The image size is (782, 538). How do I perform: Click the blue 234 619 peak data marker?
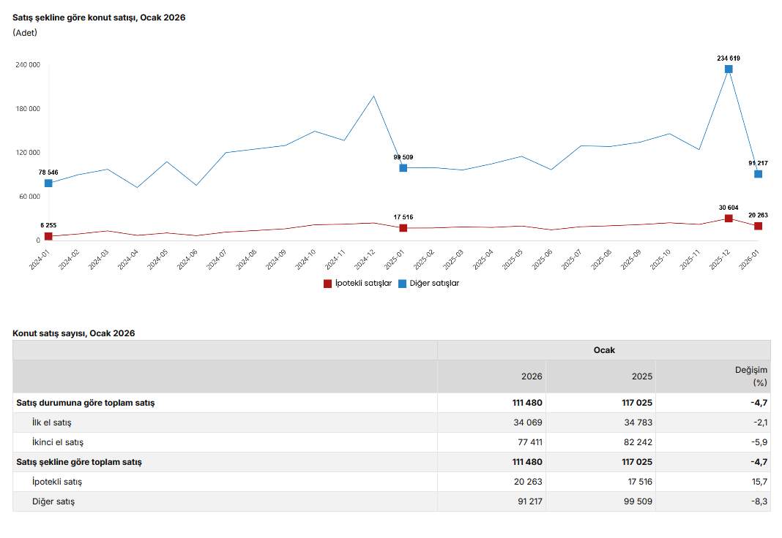[x=729, y=69]
